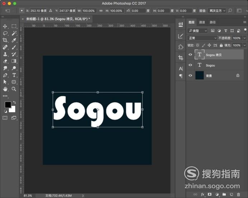Viewport: 248px width, 198px height.
Task: Select the Crop tool in the toolbox
Action: [5, 40]
